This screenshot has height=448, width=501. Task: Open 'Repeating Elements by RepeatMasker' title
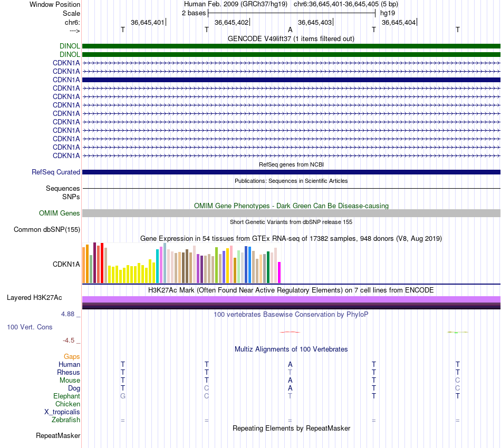291,428
